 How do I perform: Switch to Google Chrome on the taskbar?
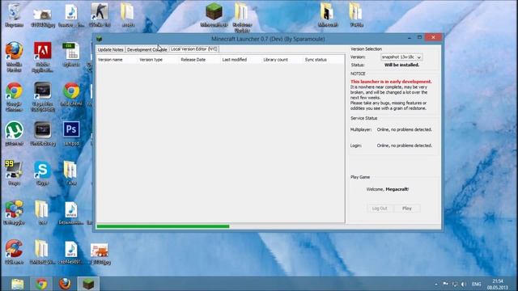[41, 284]
